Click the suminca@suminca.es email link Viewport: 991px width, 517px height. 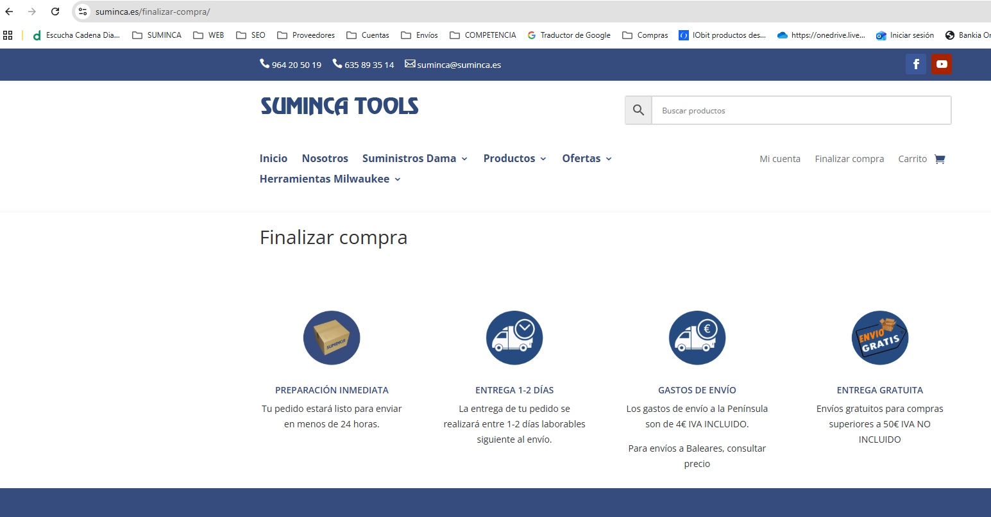point(459,65)
